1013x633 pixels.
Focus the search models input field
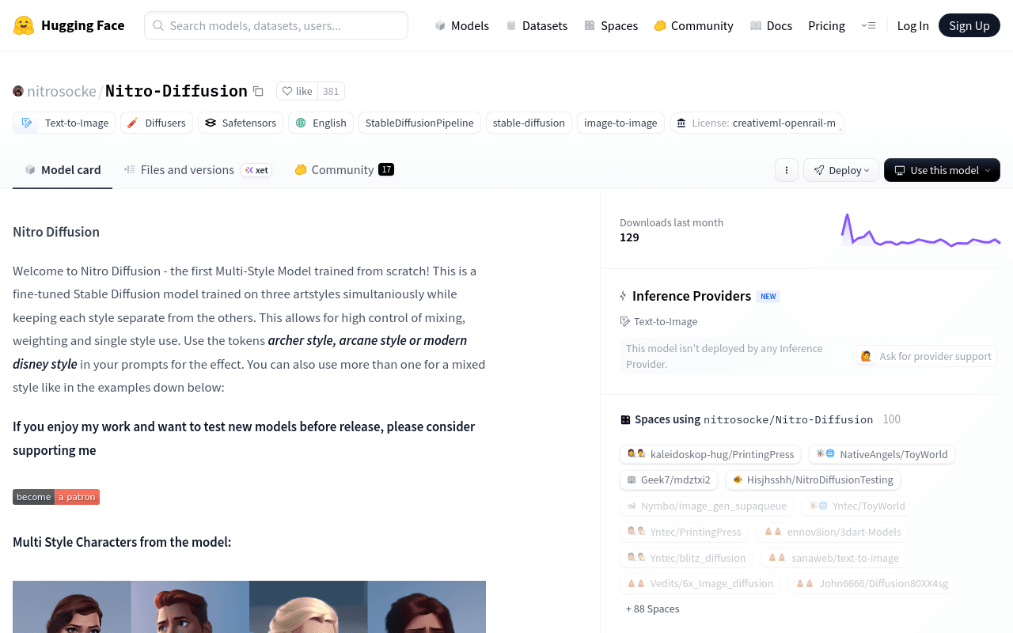click(276, 25)
